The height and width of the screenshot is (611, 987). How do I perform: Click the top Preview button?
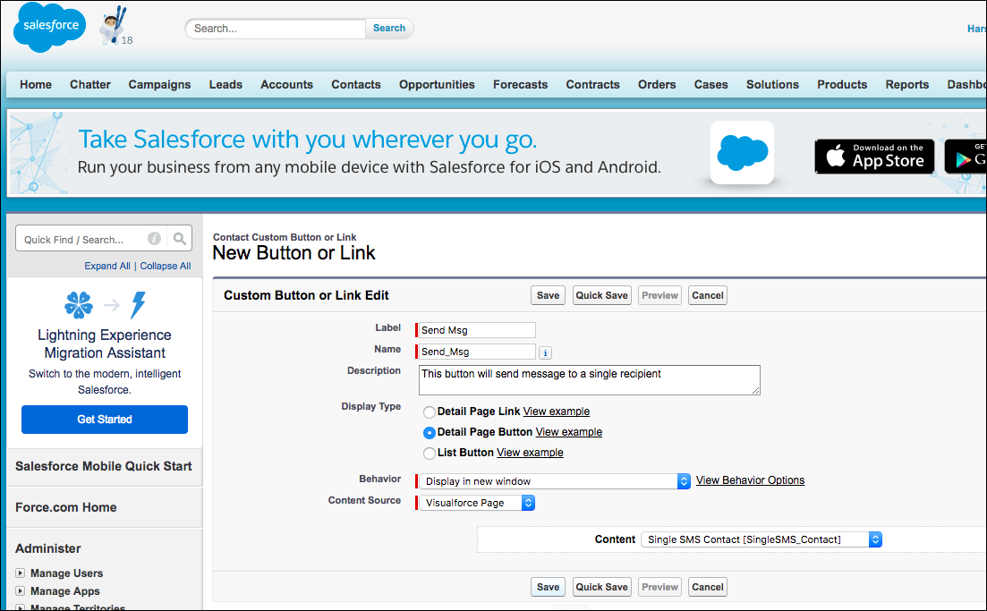(659, 295)
